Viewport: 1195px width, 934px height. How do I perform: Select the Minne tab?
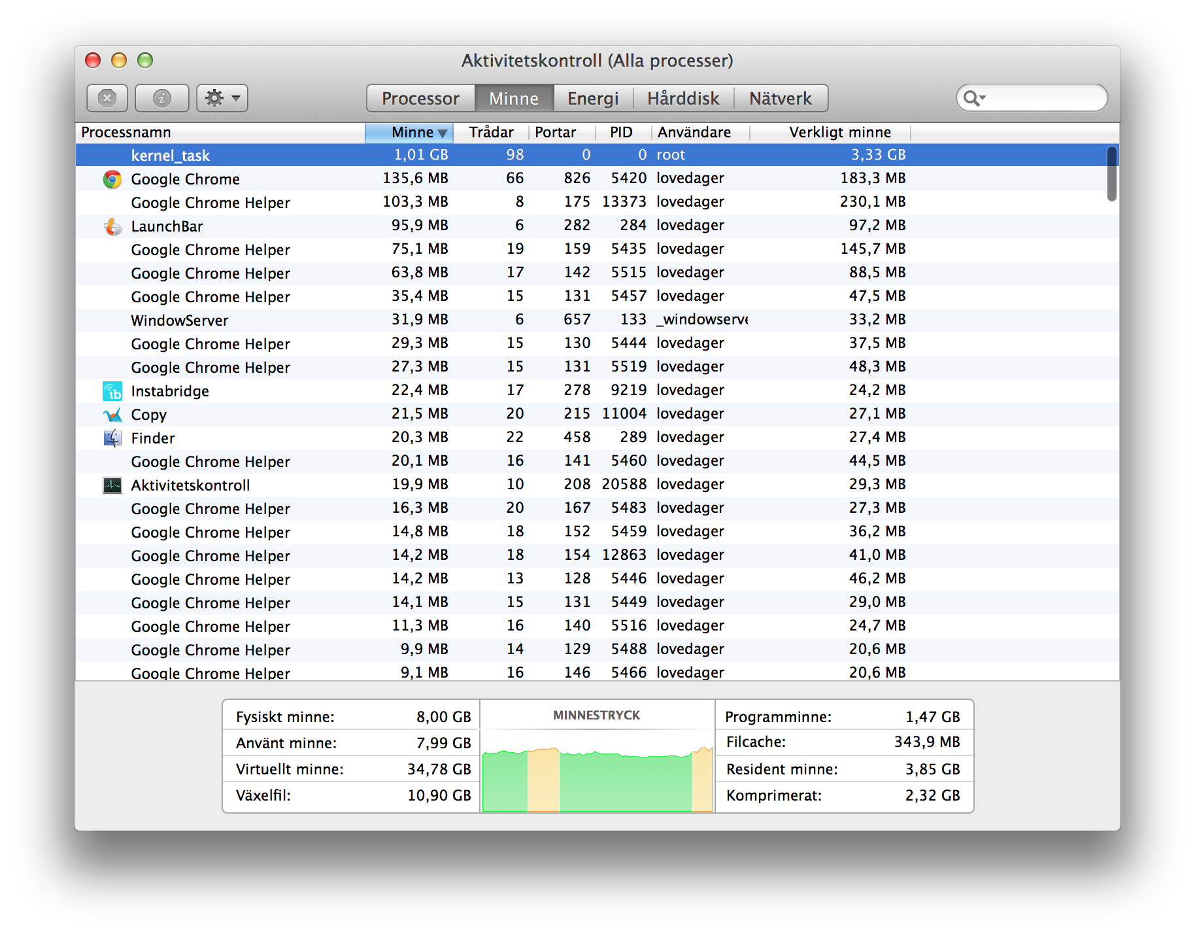[514, 98]
